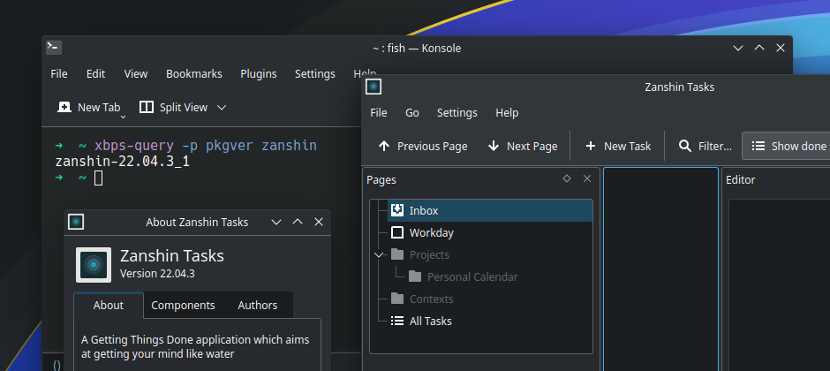Switch to the Authors tab
The height and width of the screenshot is (371, 830).
coord(258,306)
